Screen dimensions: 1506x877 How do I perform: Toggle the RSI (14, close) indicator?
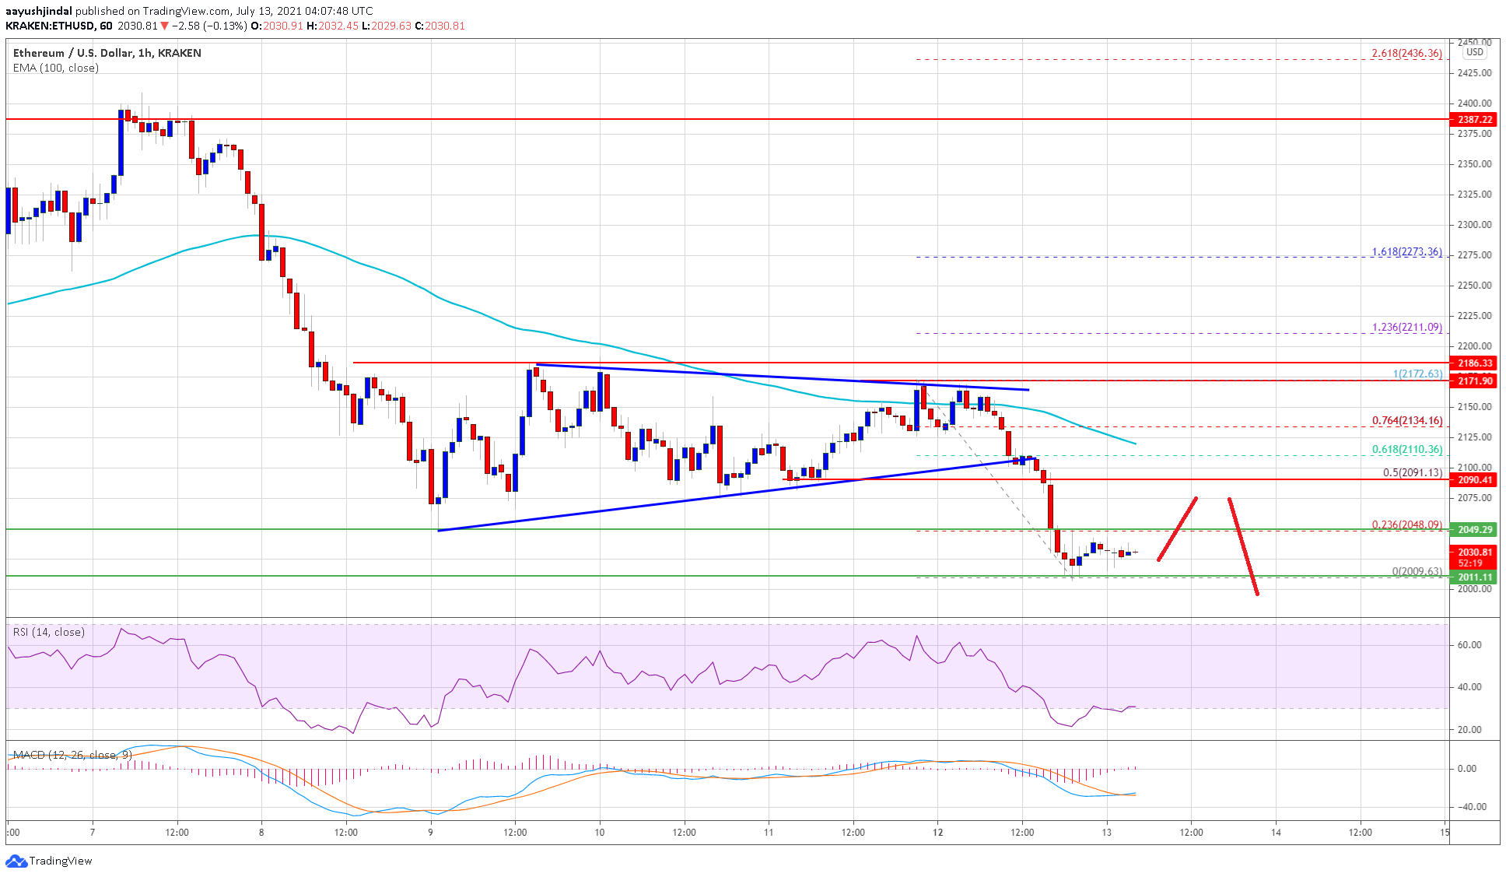pyautogui.click(x=47, y=632)
